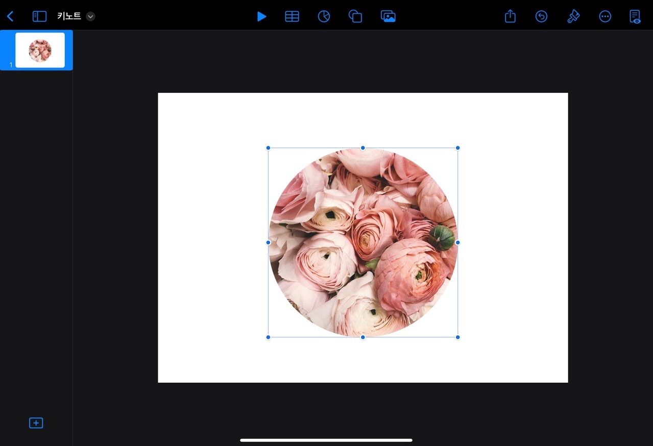Click the top-left resize handle of the image

pos(268,148)
